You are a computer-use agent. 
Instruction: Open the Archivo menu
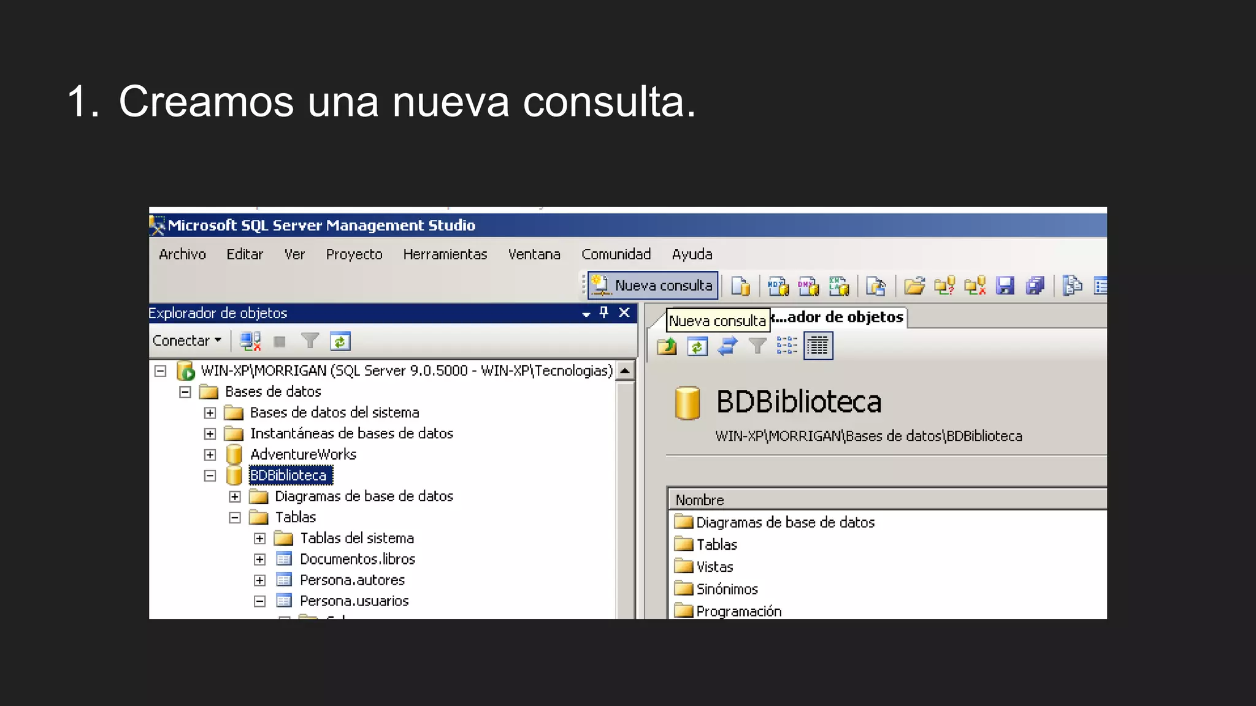click(182, 254)
